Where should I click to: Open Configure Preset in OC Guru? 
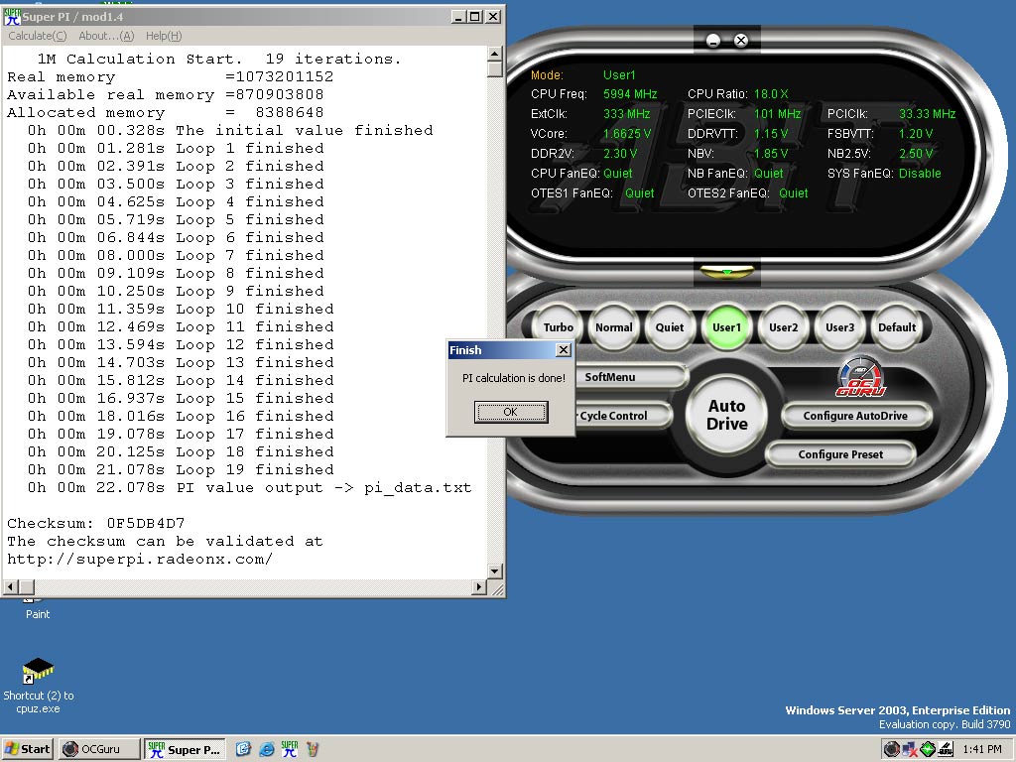(x=840, y=454)
